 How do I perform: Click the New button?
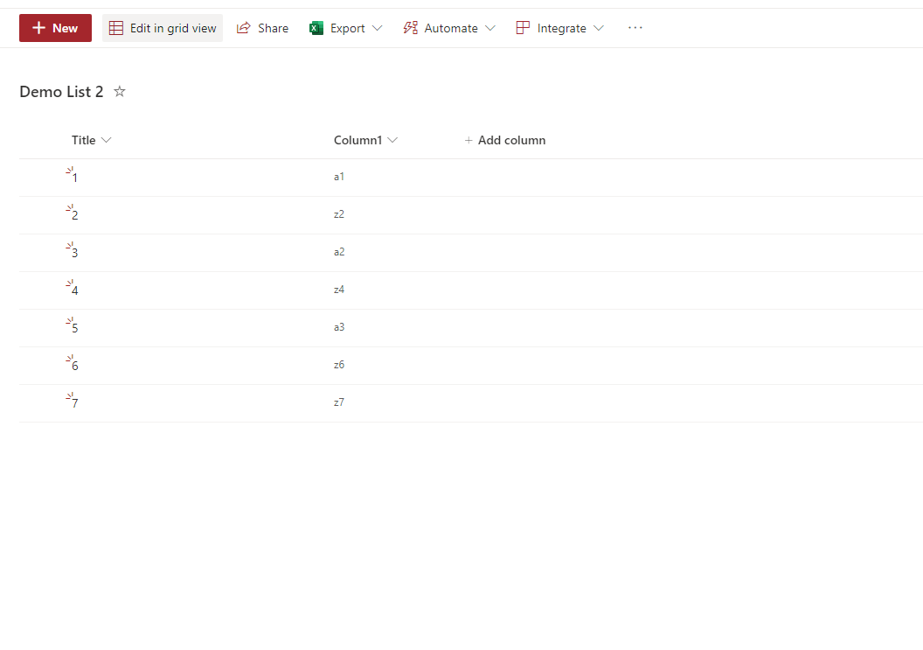[55, 27]
